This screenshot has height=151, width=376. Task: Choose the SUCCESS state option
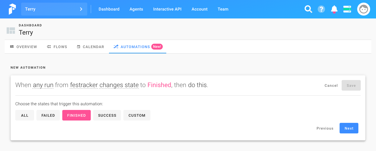pyautogui.click(x=107, y=115)
